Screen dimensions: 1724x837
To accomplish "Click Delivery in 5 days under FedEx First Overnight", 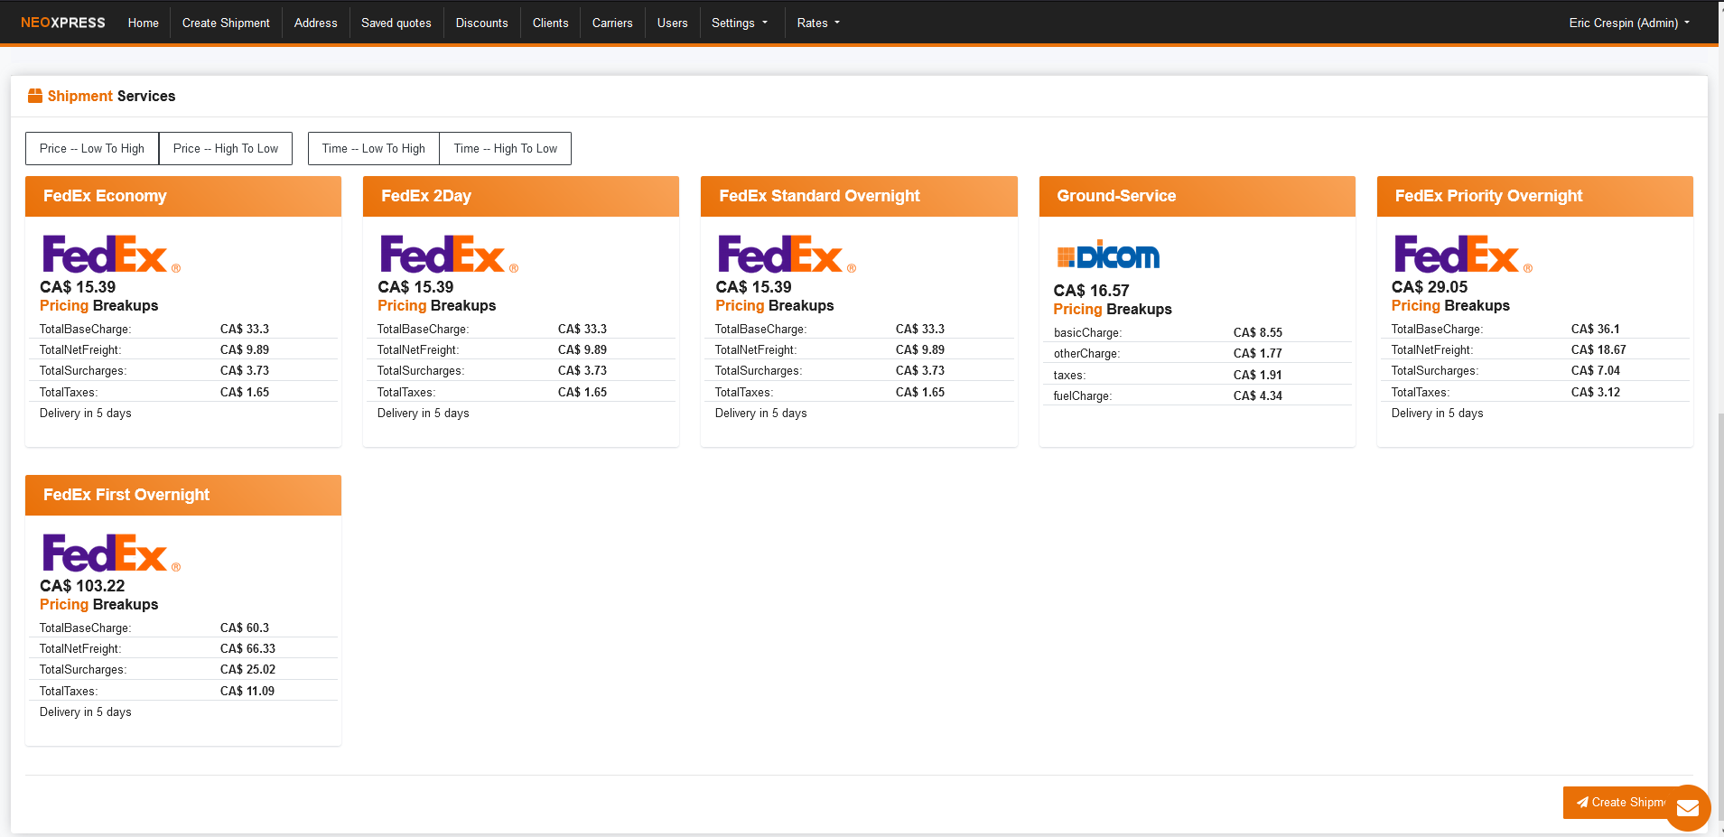I will 86,711.
